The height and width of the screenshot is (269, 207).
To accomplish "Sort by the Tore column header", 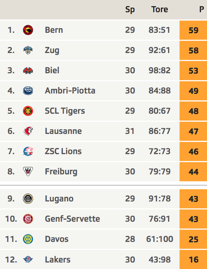I will click(x=159, y=9).
